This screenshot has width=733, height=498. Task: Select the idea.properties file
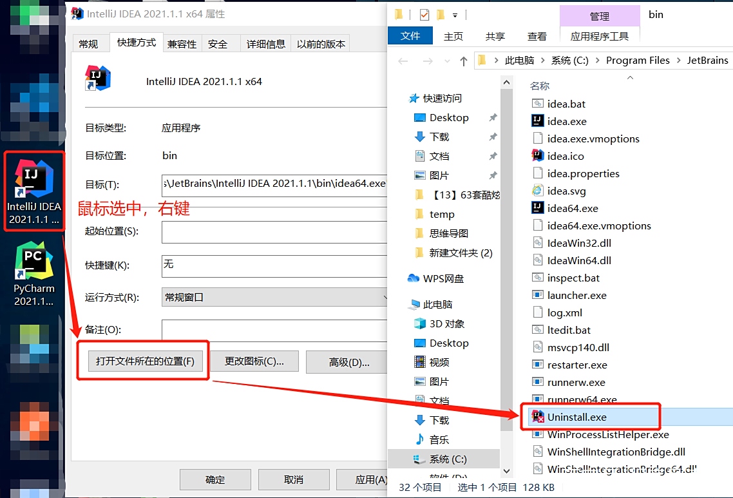click(583, 173)
